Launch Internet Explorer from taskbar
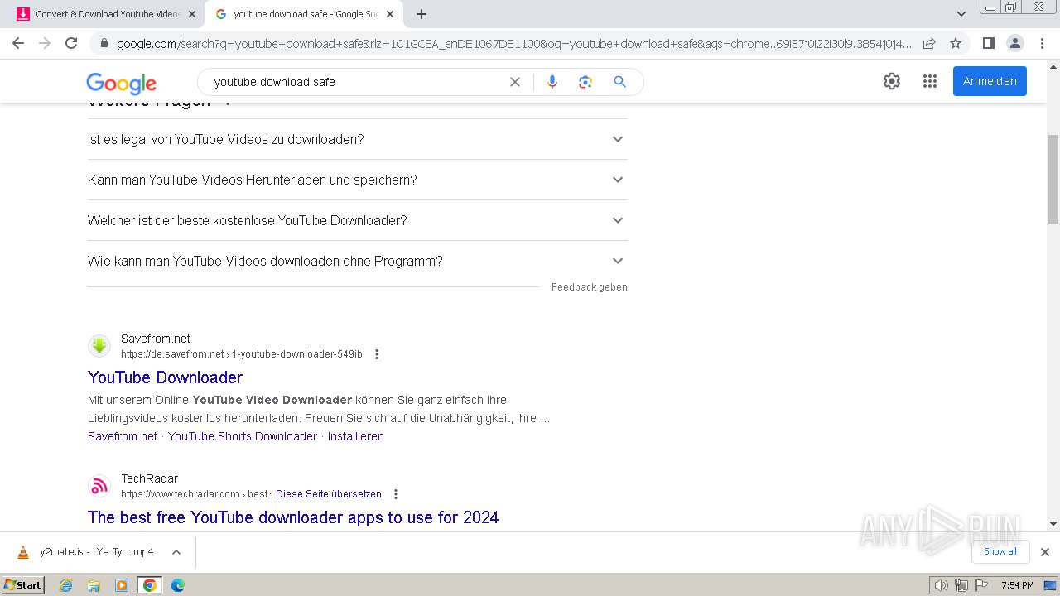 pos(65,585)
